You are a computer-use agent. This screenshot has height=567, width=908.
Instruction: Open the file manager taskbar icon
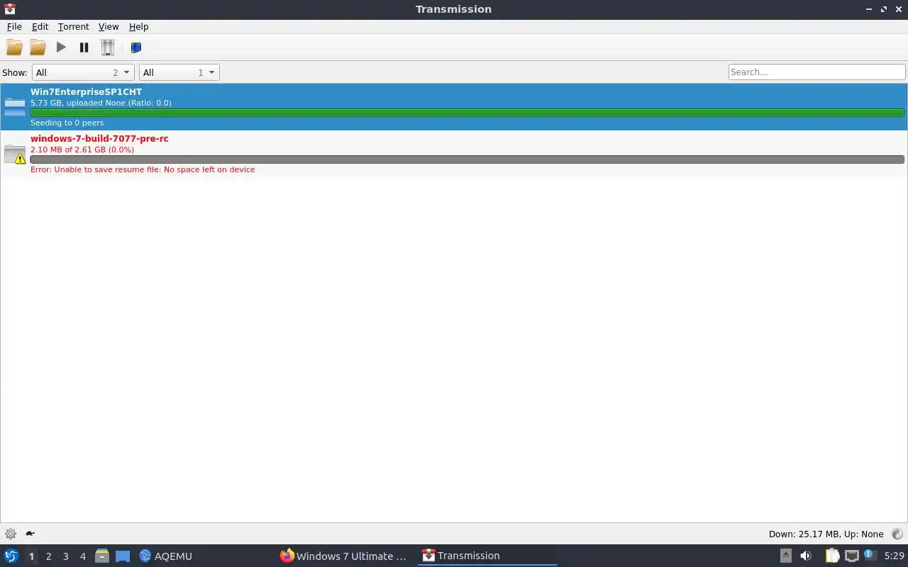point(102,556)
